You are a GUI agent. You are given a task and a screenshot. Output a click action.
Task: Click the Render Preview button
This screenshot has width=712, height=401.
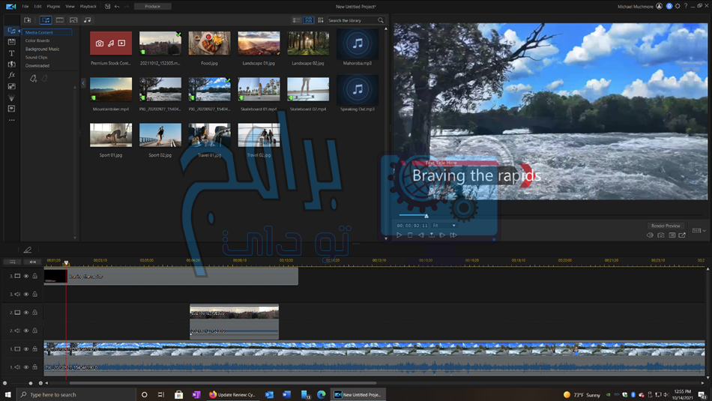[x=665, y=226]
